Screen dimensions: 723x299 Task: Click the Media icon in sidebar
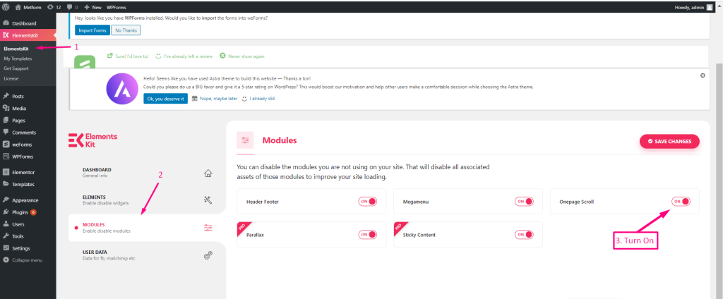(6, 109)
